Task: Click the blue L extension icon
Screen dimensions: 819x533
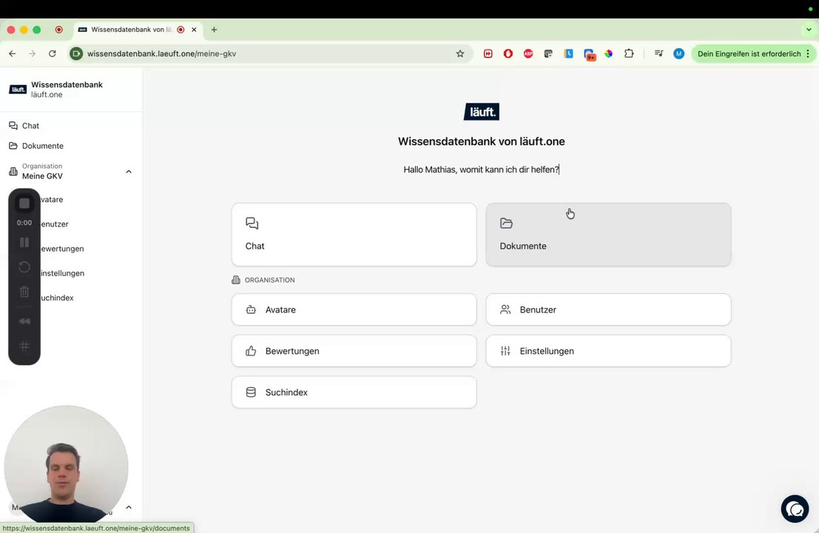Action: [568, 53]
